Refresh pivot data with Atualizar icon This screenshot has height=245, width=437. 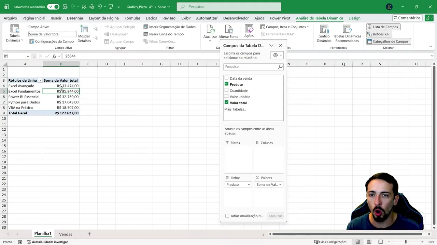coord(210,32)
